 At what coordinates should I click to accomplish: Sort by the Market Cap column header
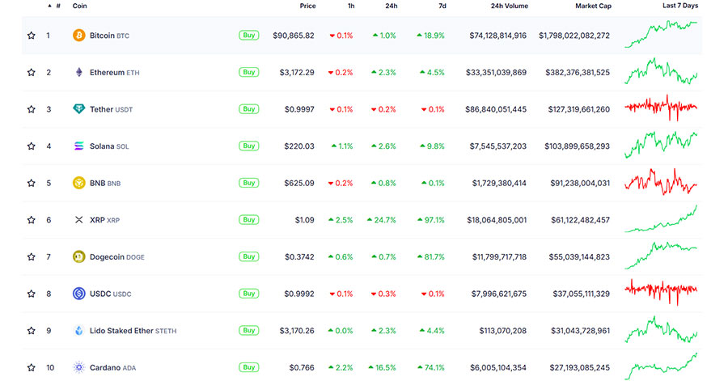(593, 6)
